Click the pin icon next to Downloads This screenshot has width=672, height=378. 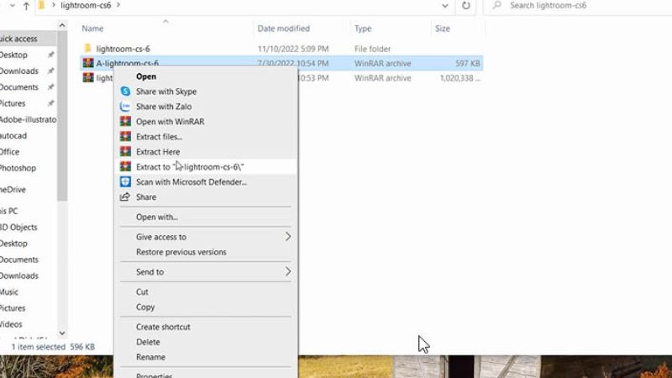50,71
